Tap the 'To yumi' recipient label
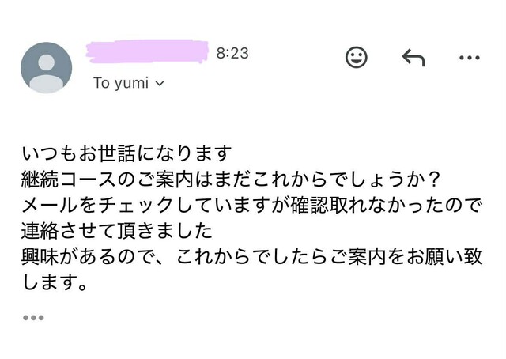Screen dimensions: 506x359 (121, 83)
